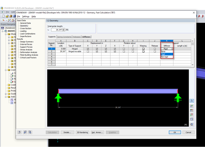
Task: Select Non-rigid in the stiffener list
Action: click(x=167, y=57)
